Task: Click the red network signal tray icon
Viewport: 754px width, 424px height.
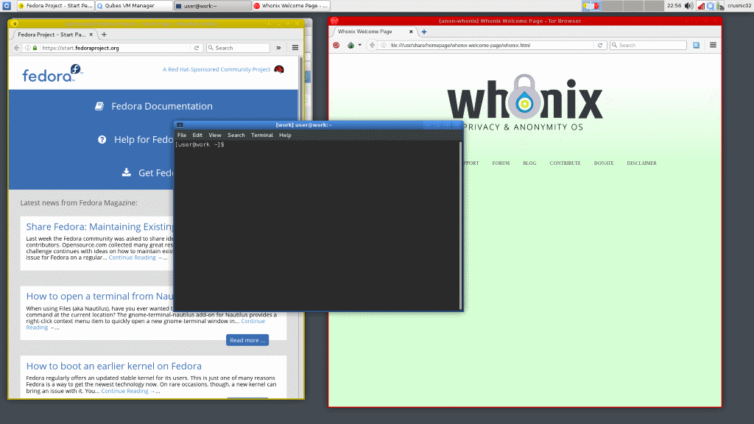Action: 701,6
